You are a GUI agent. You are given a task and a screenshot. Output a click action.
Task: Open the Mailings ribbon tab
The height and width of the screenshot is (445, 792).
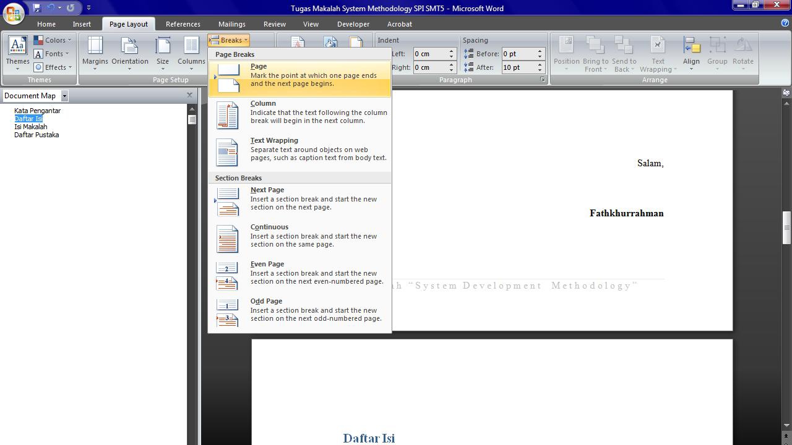click(231, 24)
